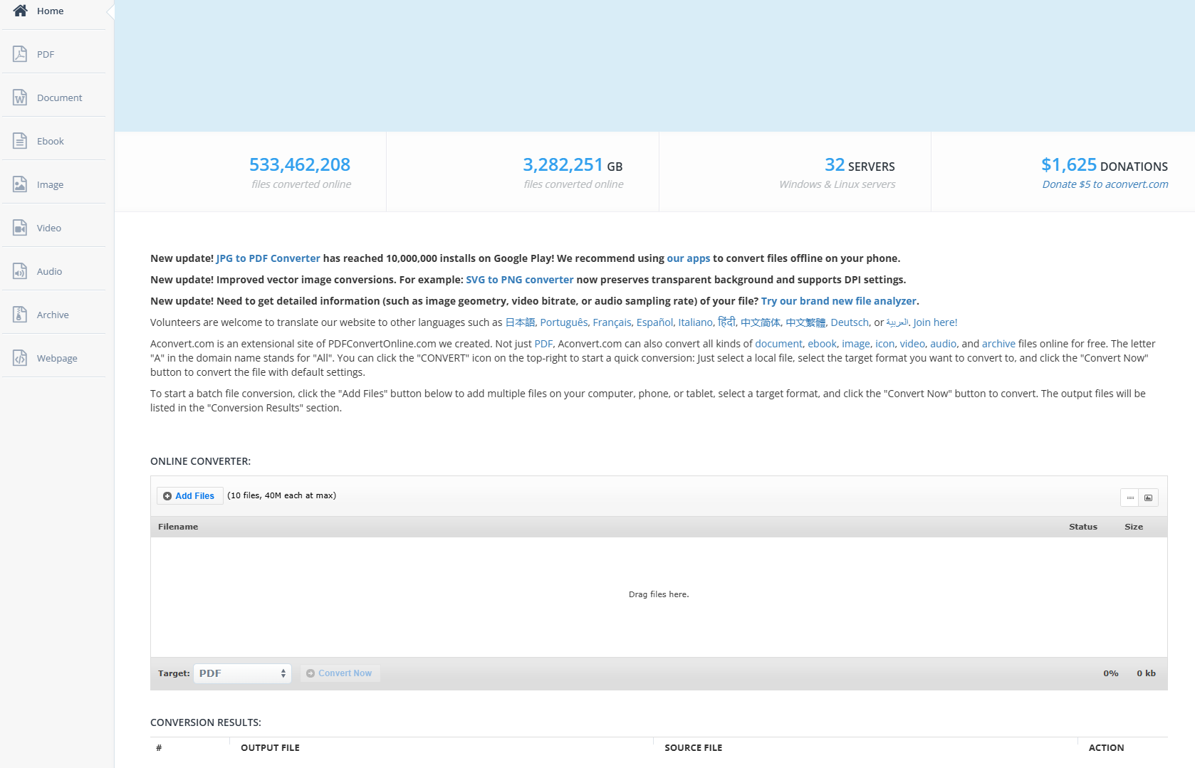Click the Video camera icon in sidebar
1195x768 pixels.
(x=20, y=228)
